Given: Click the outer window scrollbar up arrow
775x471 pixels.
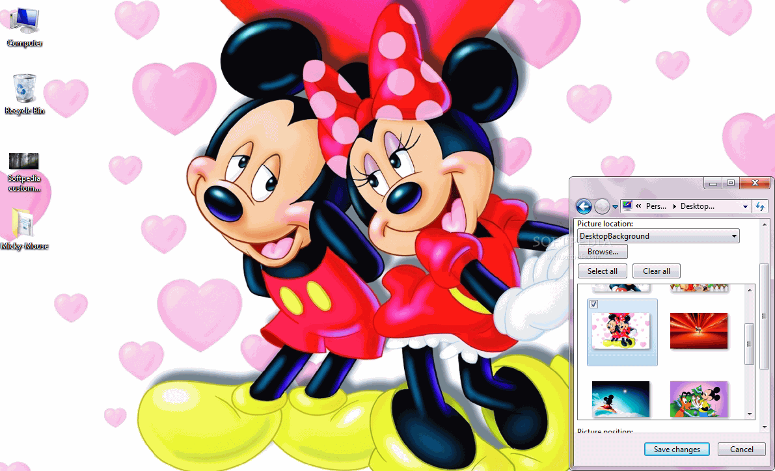Looking at the screenshot, I should coord(765,224).
